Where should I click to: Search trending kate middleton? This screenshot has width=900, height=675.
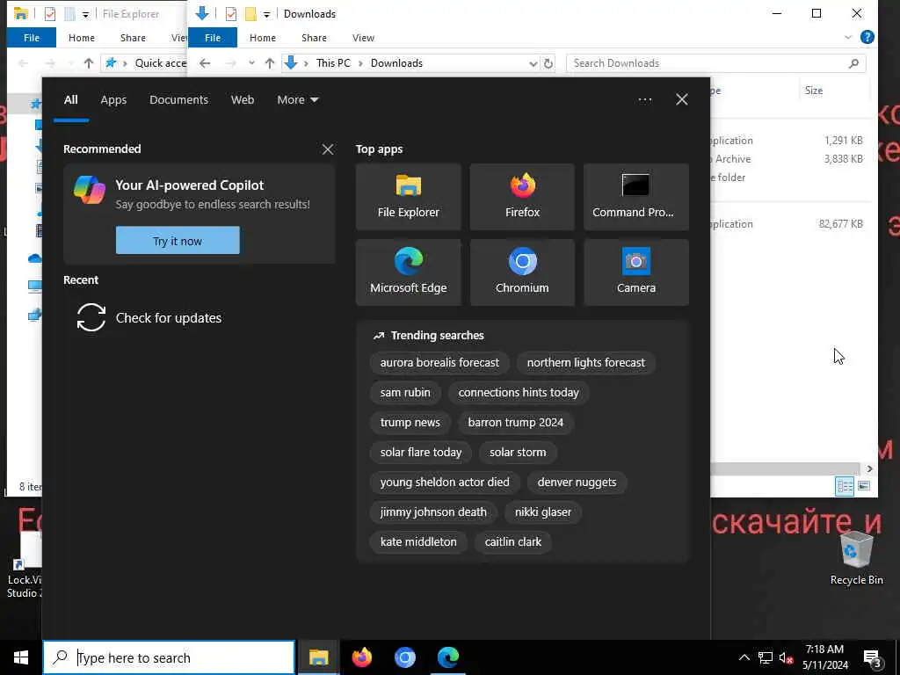(418, 541)
